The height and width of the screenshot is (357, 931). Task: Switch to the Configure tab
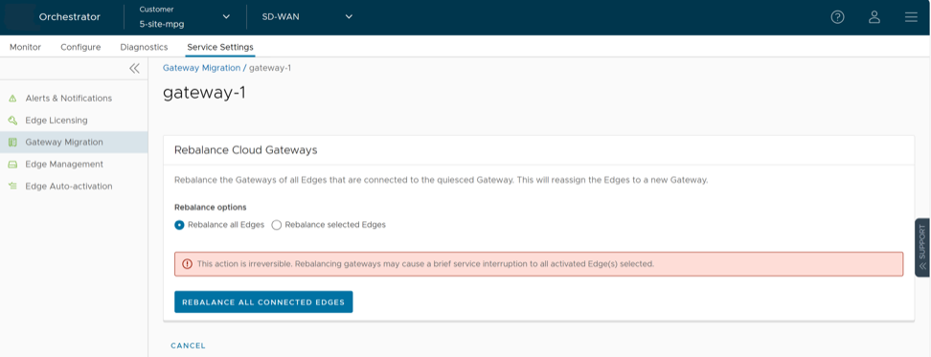tap(80, 47)
